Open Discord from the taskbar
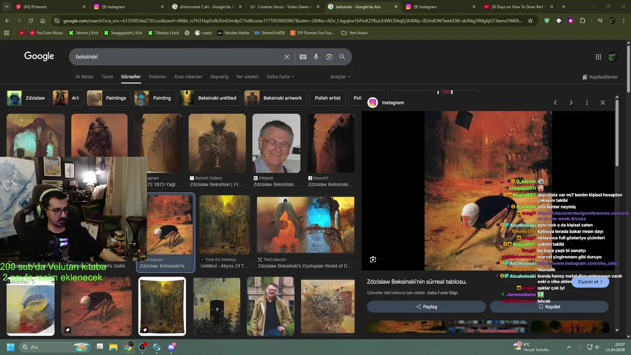 click(x=171, y=347)
